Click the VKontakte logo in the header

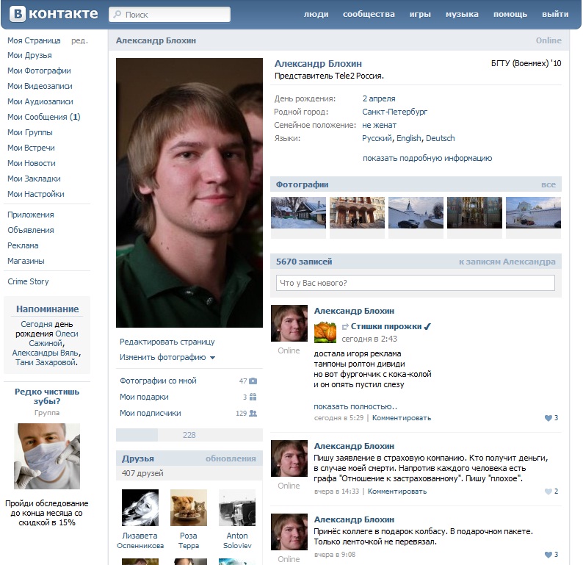(54, 14)
